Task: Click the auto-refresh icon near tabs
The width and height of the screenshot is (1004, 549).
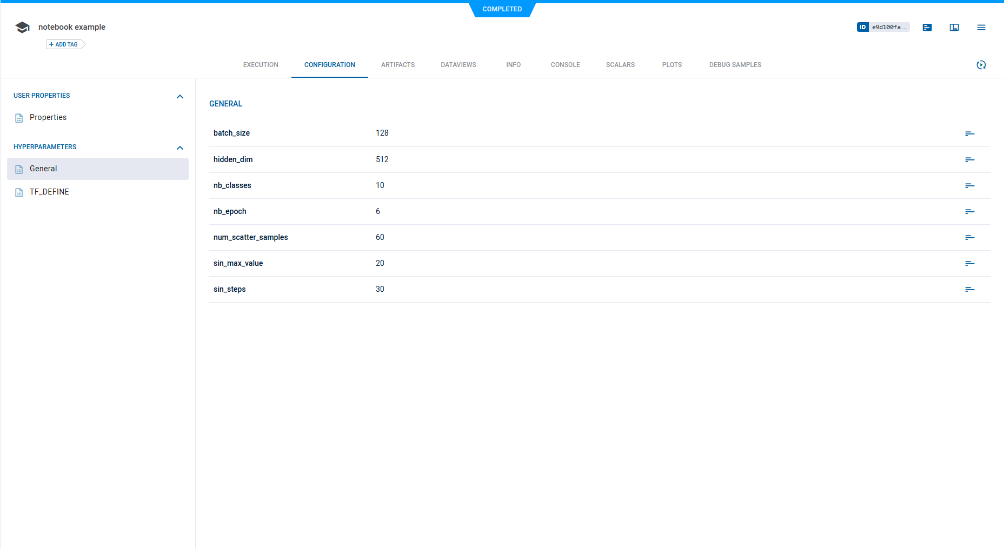Action: [x=981, y=65]
